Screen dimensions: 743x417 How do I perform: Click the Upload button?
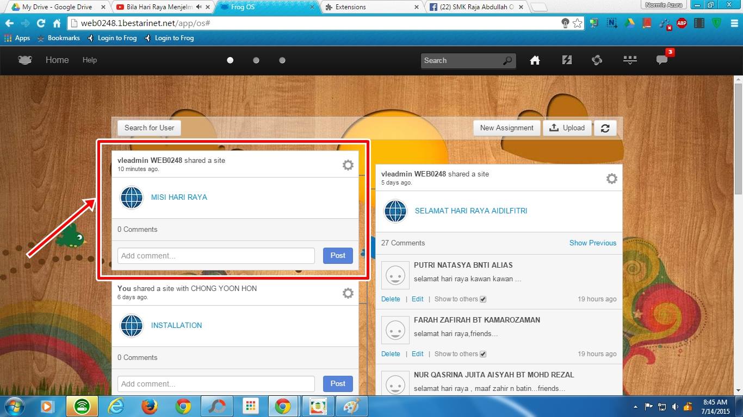tap(567, 128)
